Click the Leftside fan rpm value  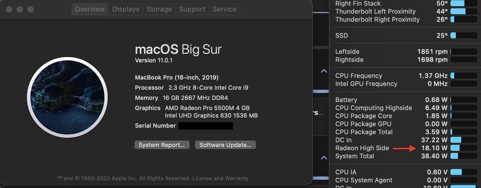coord(432,52)
